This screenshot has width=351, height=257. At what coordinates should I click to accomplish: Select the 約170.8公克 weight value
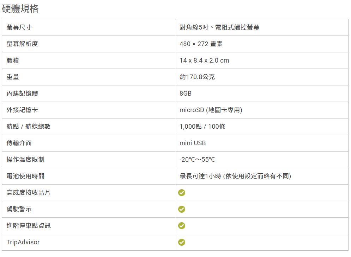click(197, 77)
